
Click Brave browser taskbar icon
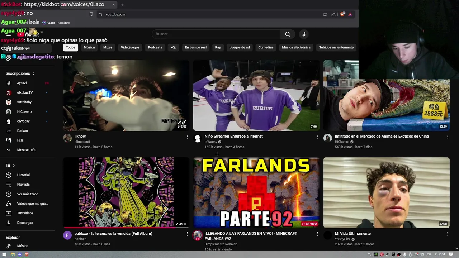27,254
